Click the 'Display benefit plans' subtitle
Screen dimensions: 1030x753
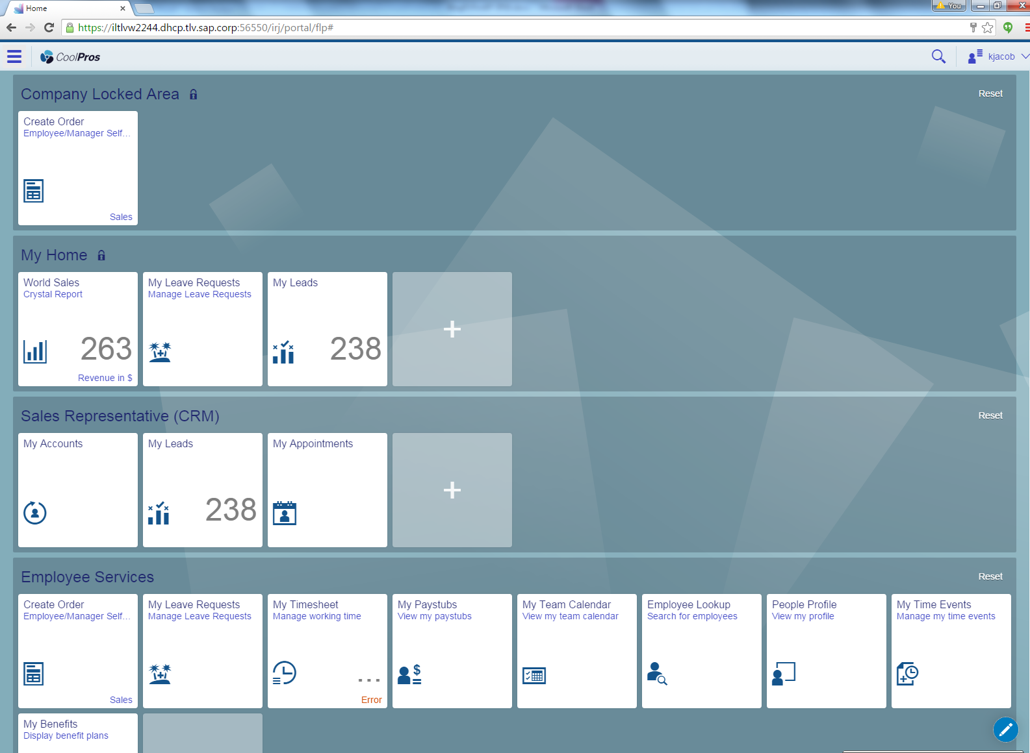pos(66,735)
